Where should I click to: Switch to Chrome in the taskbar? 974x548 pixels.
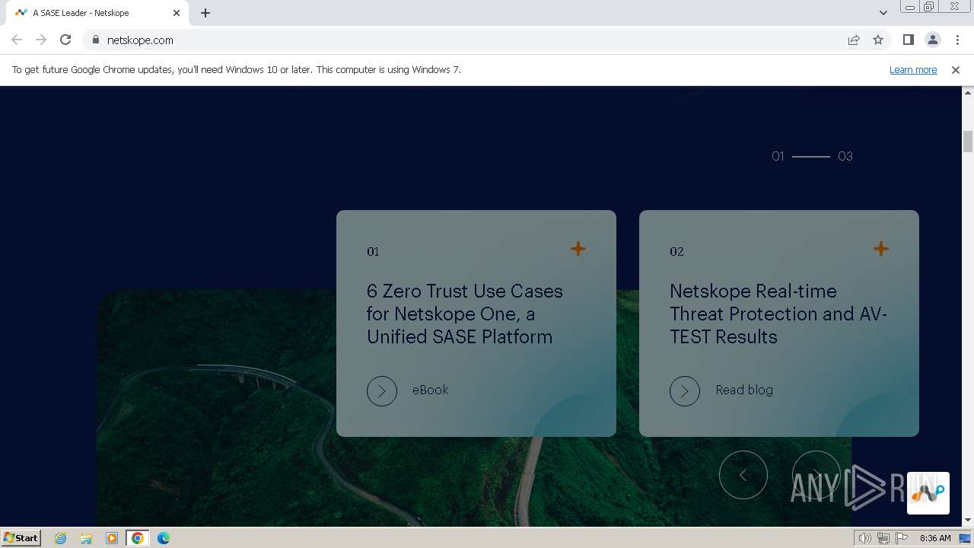[138, 538]
